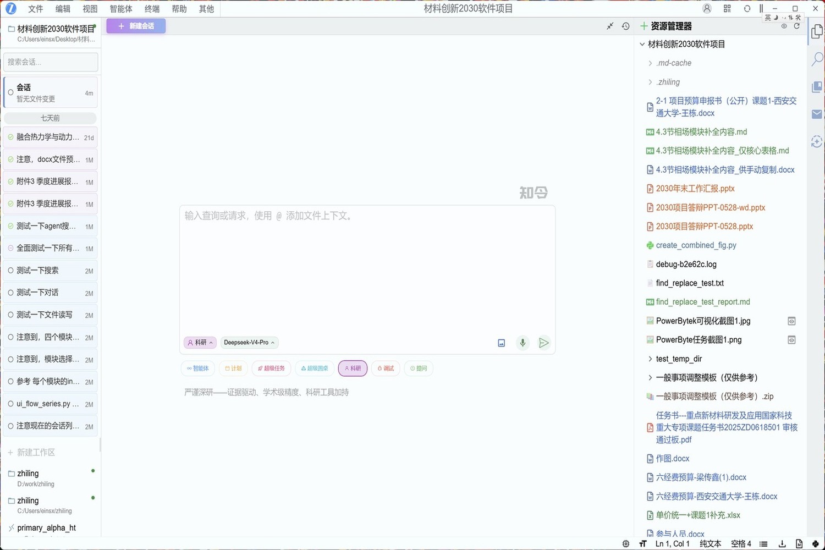The image size is (825, 550).
Task: Open the 视图 menu
Action: pos(90,9)
